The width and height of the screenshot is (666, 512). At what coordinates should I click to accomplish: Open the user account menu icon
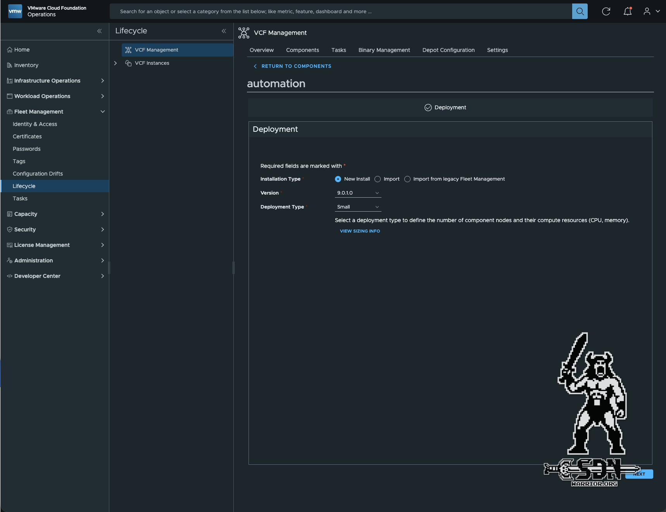tap(647, 11)
